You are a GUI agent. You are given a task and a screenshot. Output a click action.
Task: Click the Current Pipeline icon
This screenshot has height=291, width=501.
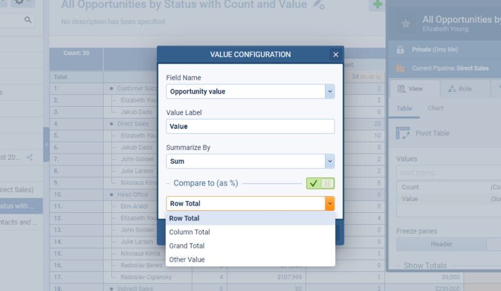tap(400, 68)
